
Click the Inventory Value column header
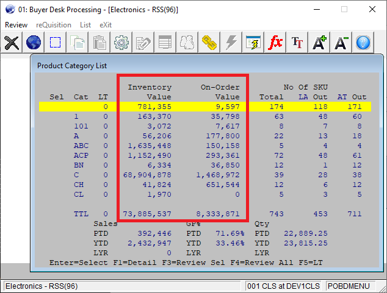[x=150, y=92]
